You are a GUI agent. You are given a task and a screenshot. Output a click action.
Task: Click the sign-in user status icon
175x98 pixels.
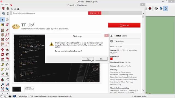point(10,96)
